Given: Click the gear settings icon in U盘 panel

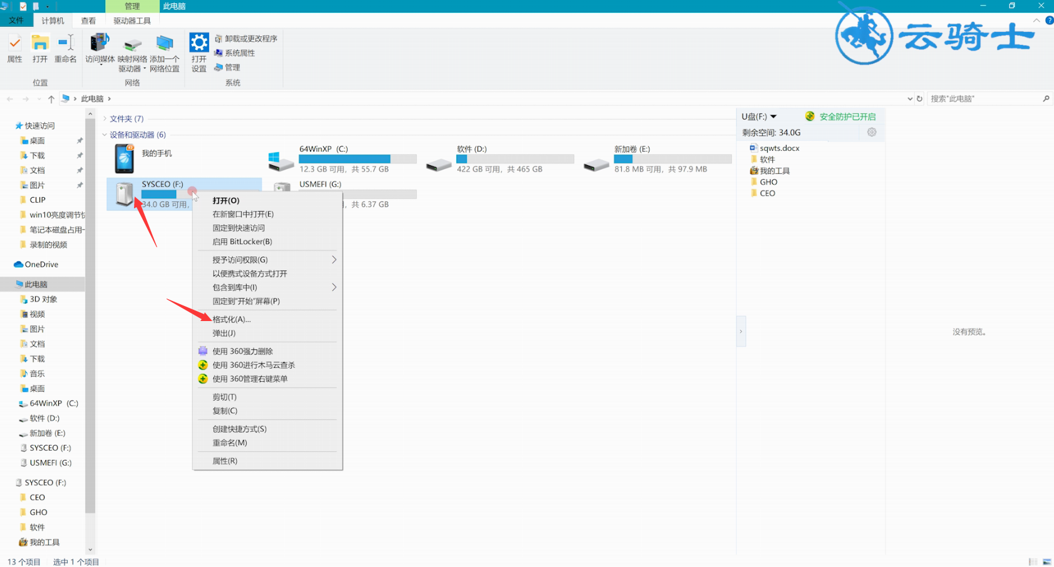Looking at the screenshot, I should tap(872, 132).
